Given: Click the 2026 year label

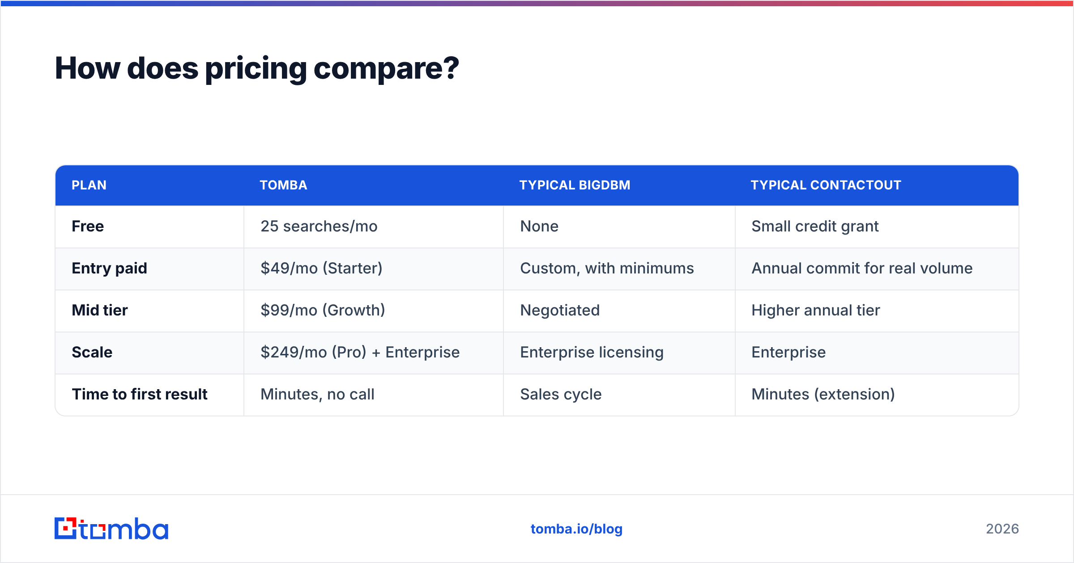Looking at the screenshot, I should 1002,529.
